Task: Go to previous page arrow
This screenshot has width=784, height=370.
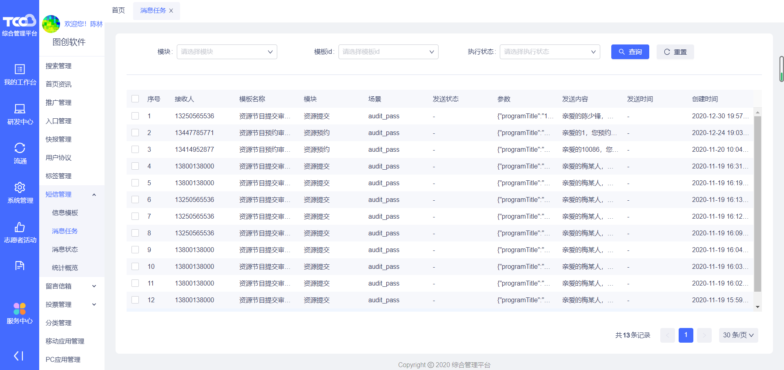Action: (x=668, y=335)
